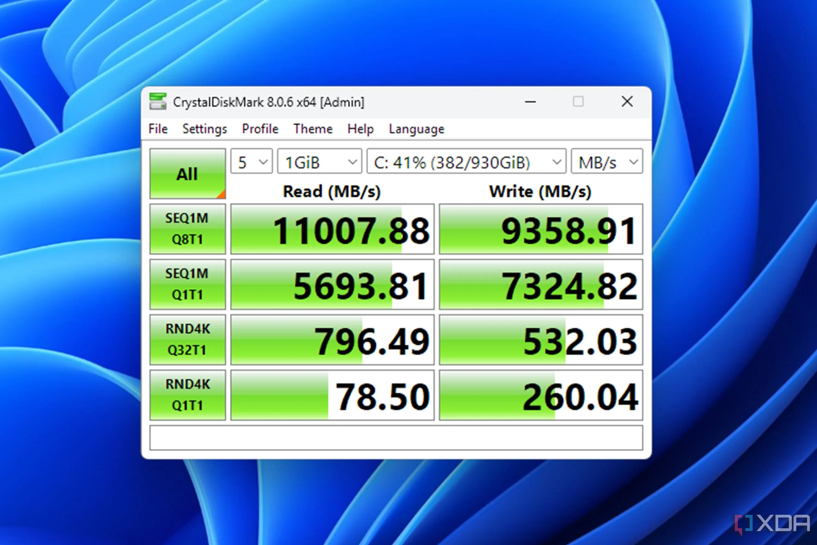Click the 7324.82 write result
The image size is (817, 545).
click(541, 284)
